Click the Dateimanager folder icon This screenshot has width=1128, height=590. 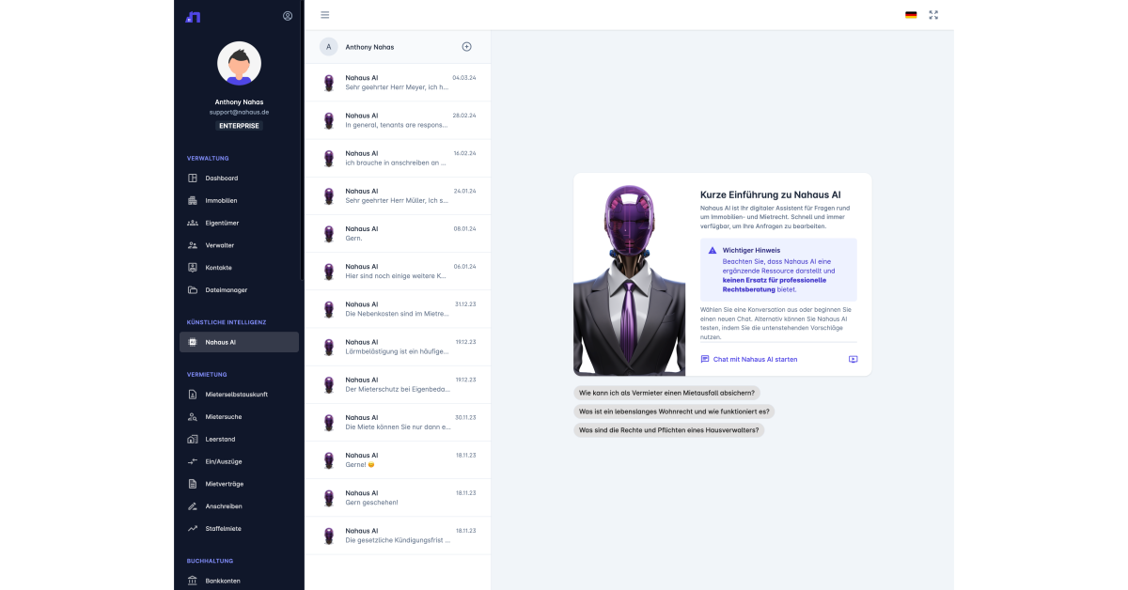tap(193, 289)
